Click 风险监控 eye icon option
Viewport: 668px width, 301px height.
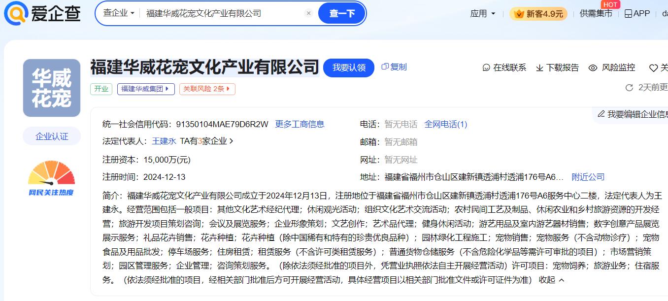click(x=612, y=67)
